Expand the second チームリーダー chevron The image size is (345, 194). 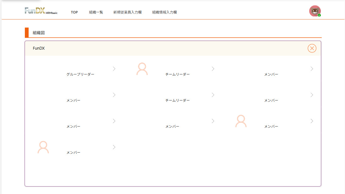[213, 95]
